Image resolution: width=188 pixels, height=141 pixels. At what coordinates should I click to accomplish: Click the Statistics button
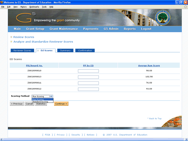coord(41,104)
